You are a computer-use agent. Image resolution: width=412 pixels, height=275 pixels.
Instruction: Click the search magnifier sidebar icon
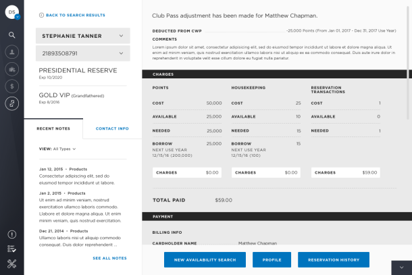(x=12, y=35)
